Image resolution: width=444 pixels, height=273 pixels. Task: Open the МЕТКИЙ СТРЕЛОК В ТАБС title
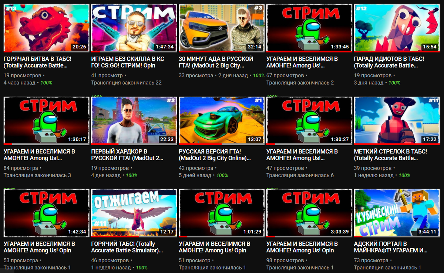pyautogui.click(x=390, y=154)
